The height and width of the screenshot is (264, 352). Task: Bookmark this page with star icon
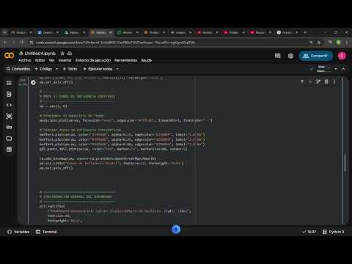pos(319,43)
